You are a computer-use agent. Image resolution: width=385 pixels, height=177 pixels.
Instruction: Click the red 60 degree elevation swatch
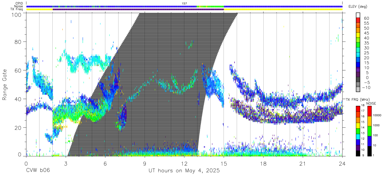[358, 20]
